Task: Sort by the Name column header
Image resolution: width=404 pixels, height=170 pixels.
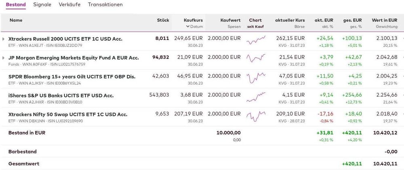Action: point(16,20)
